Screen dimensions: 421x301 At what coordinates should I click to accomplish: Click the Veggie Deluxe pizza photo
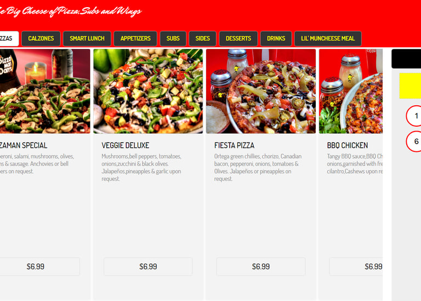click(x=148, y=91)
